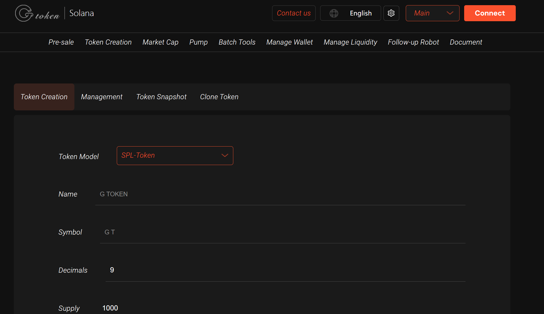Open the settings gear icon
The height and width of the screenshot is (314, 544).
391,13
